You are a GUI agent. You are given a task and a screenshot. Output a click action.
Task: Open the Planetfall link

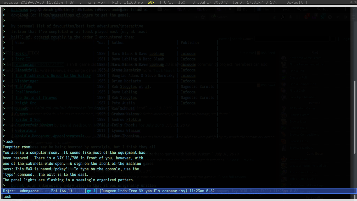click(26, 70)
